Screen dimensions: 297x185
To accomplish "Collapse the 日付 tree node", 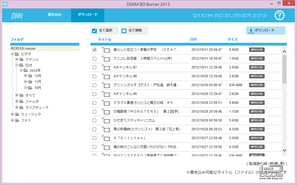I will click(17, 65).
